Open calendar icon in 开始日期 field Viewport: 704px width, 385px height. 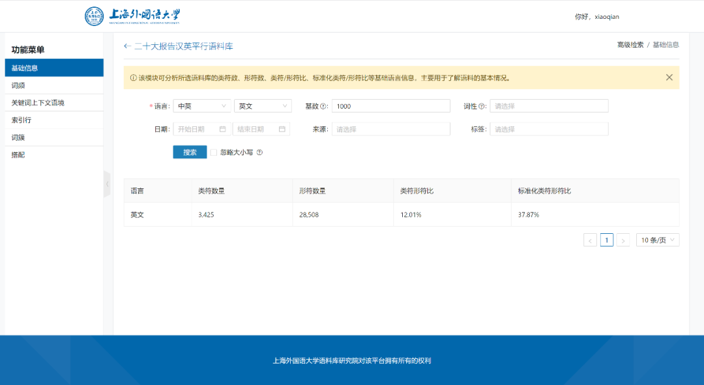pos(223,129)
